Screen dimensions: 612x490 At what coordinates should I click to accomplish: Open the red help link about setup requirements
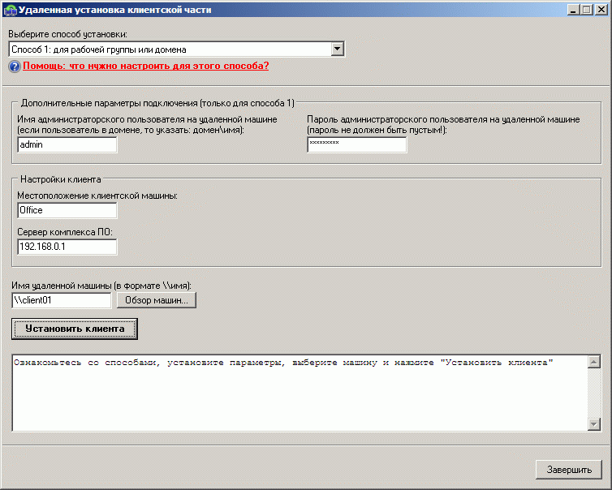145,66
